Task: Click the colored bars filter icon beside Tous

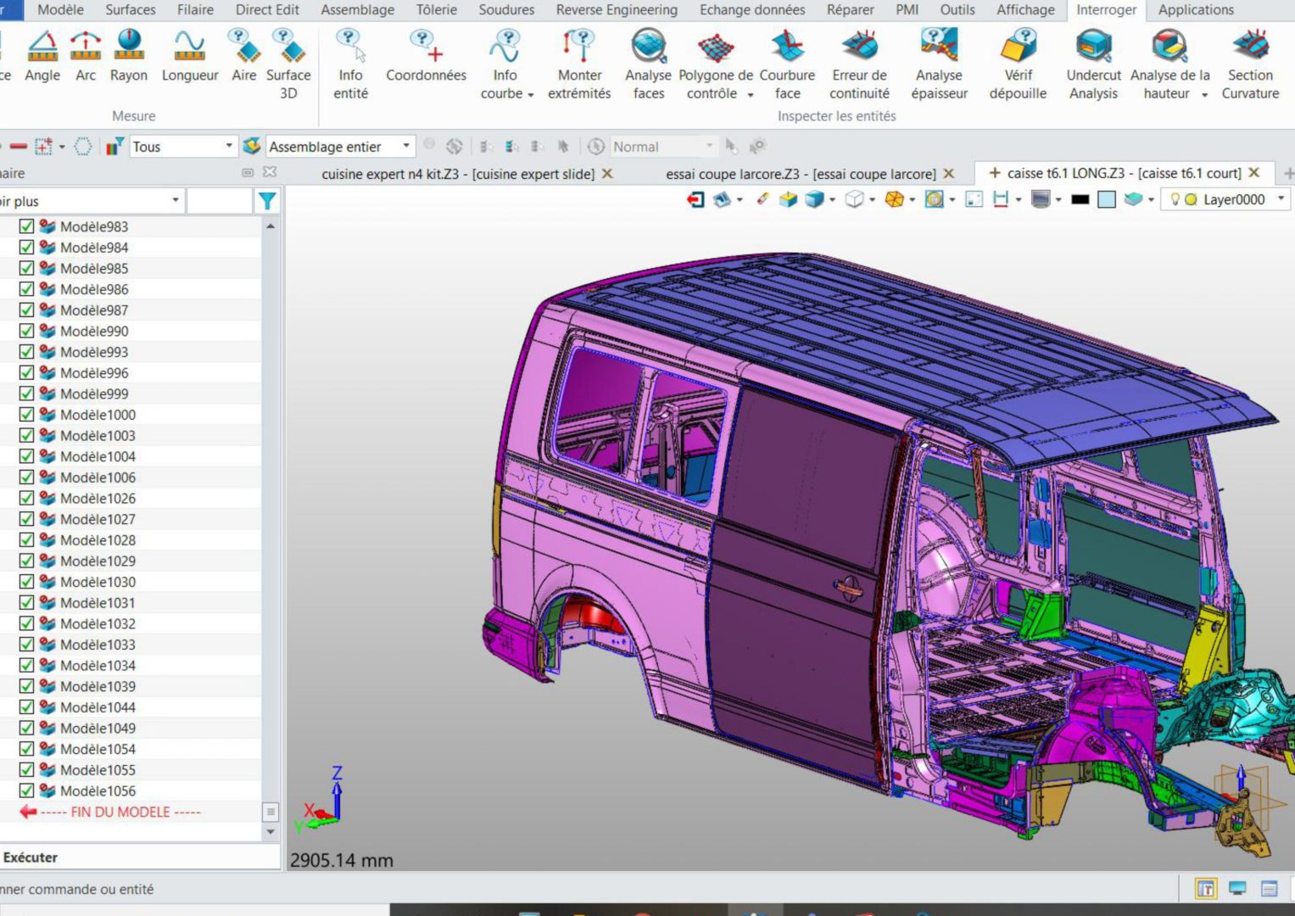Action: 114,147
